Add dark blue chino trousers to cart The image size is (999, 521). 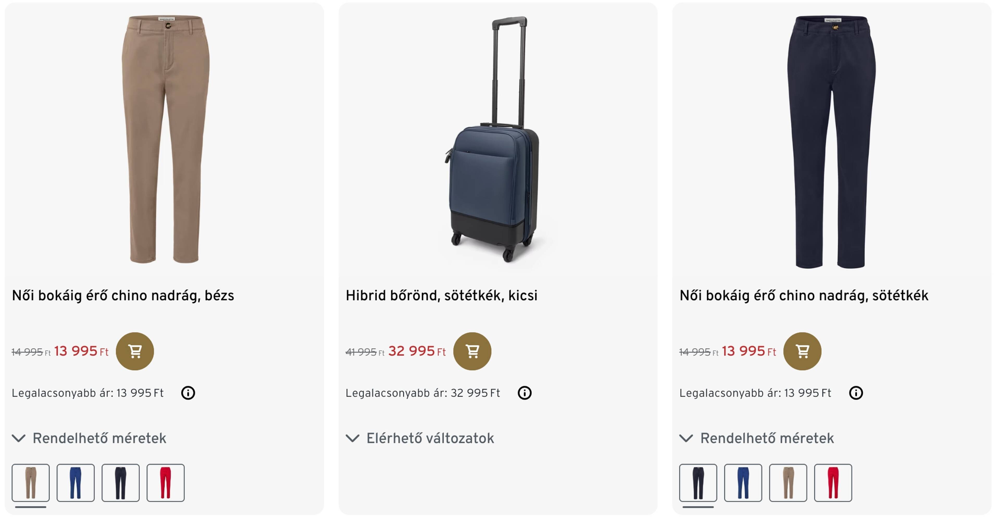click(802, 351)
